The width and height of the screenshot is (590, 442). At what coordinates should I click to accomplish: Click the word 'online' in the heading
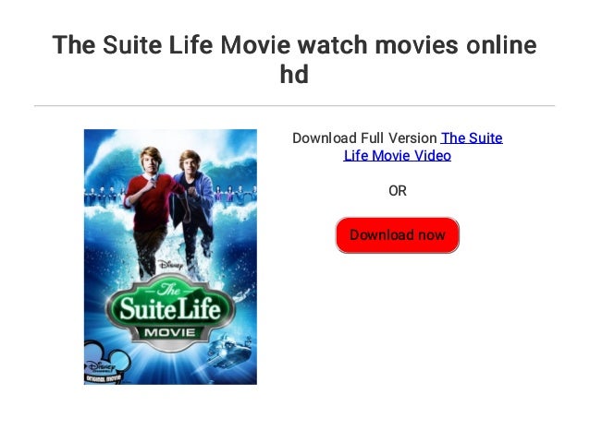(501, 44)
